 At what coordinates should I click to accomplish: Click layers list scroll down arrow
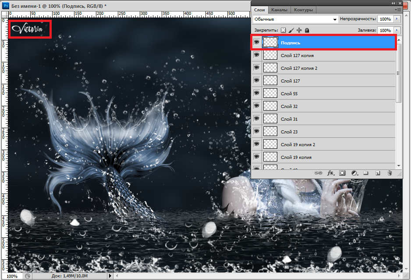pos(399,165)
